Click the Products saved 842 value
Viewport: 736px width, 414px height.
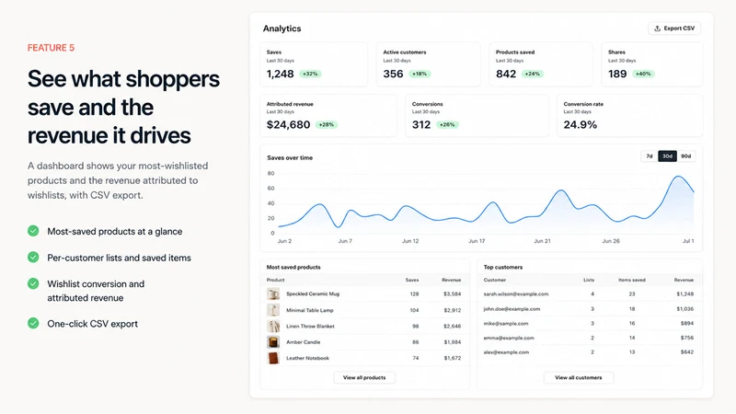[x=506, y=75]
